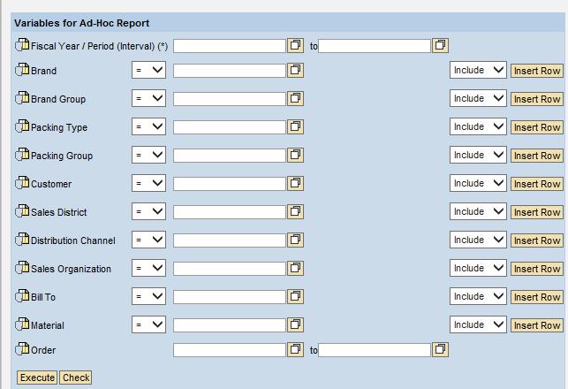Open the operator dropdown for Material
The height and width of the screenshot is (389, 568).
point(149,324)
